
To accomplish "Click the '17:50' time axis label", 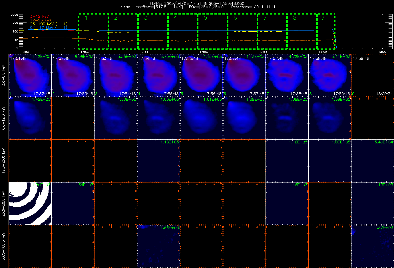I will 25,52.
